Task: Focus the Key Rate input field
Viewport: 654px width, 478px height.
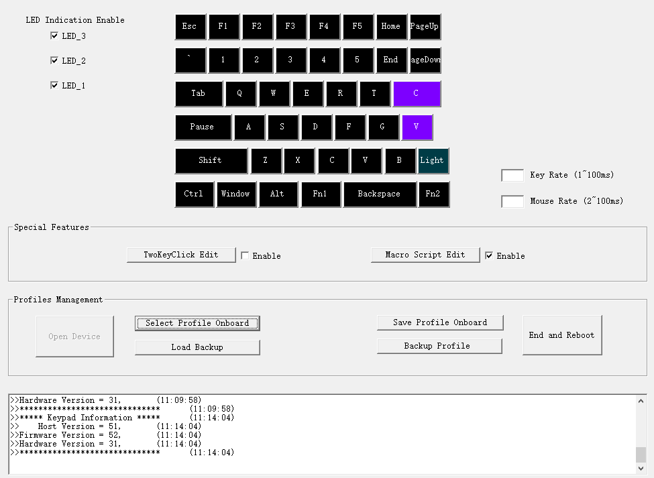Action: (512, 176)
